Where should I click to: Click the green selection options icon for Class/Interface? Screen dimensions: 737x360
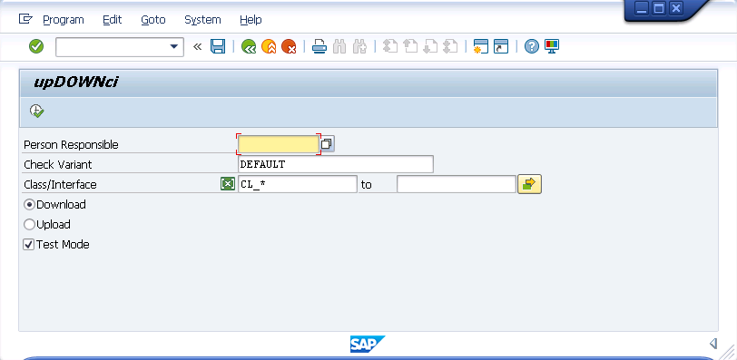click(228, 184)
